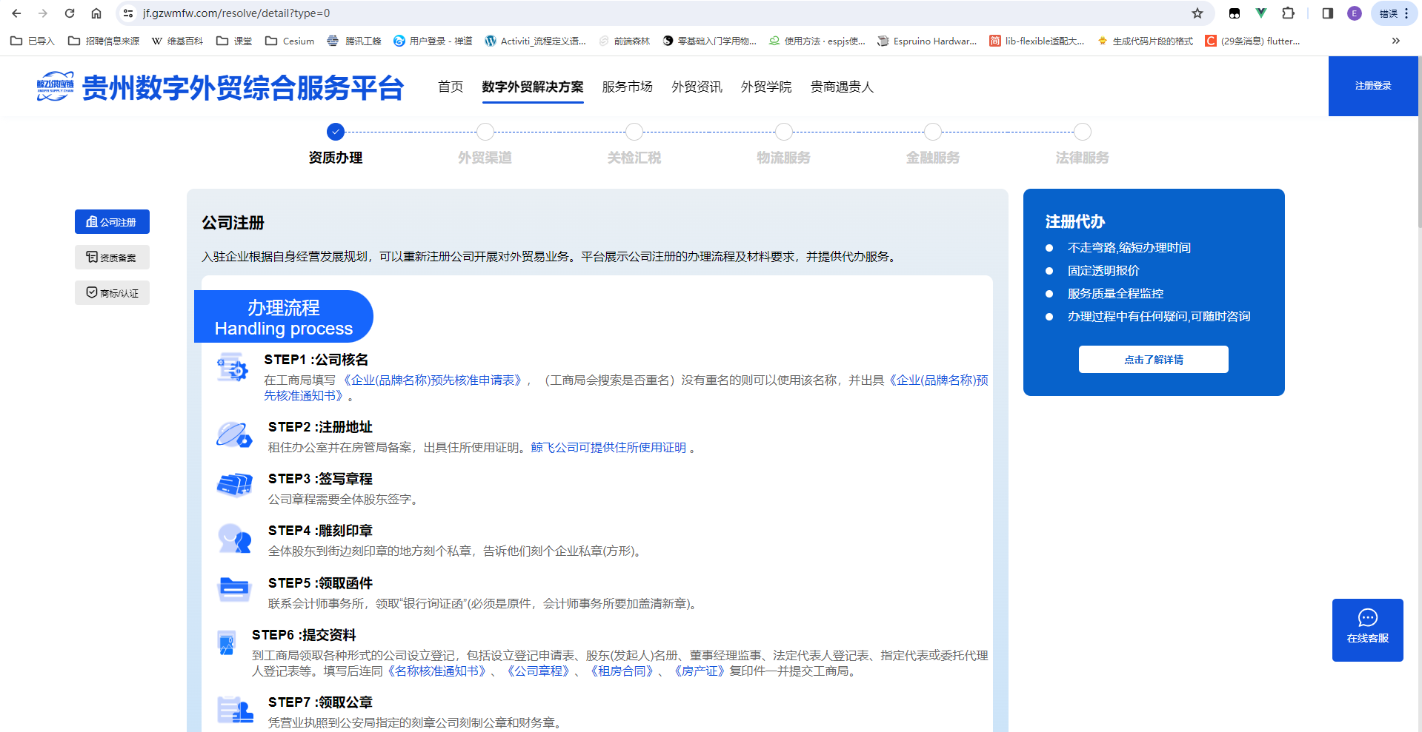Viewport: 1422px width, 732px height.
Task: Open the 《租房合同》 link
Action: (622, 671)
